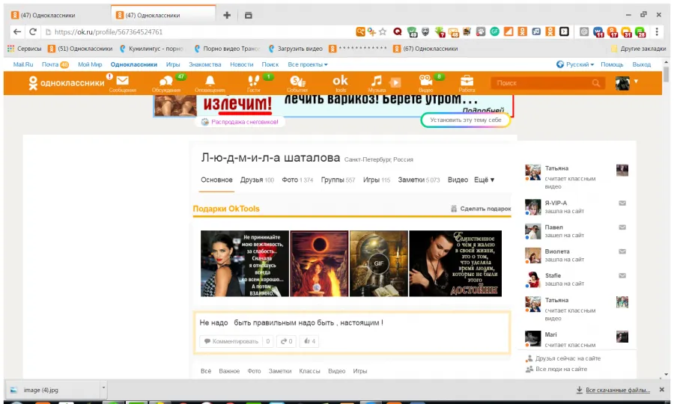Open Stafie friend avatar

coord(533,280)
